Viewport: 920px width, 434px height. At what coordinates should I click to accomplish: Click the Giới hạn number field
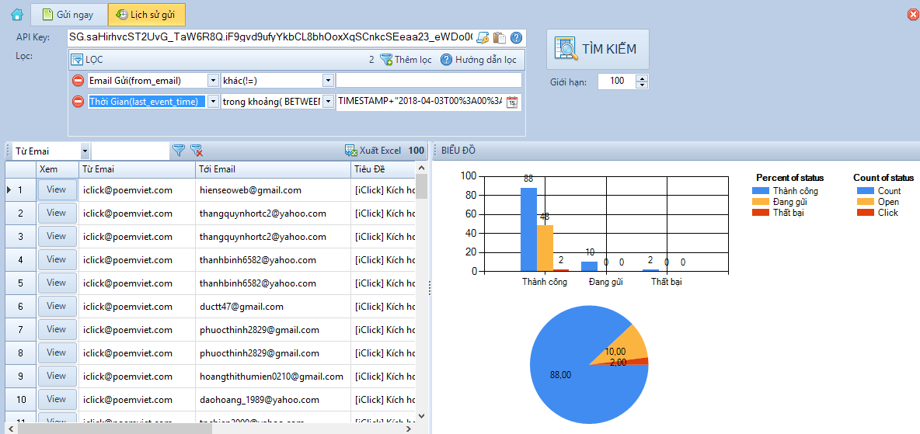617,82
